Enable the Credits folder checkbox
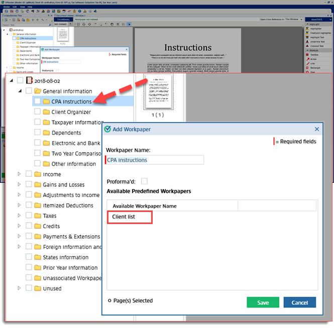The height and width of the screenshot is (328, 334). pyautogui.click(x=29, y=226)
